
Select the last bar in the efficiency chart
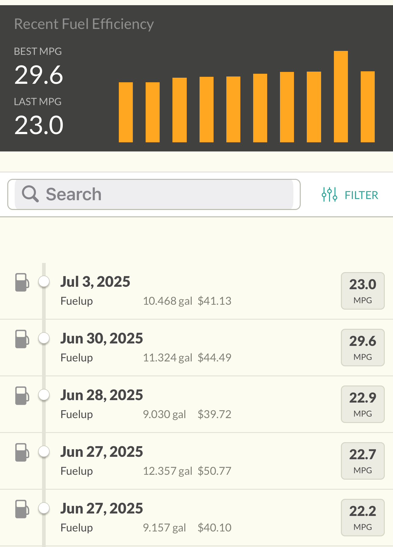[368, 107]
